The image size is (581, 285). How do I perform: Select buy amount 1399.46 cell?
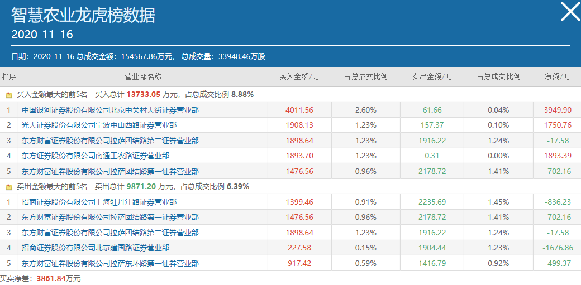click(299, 202)
